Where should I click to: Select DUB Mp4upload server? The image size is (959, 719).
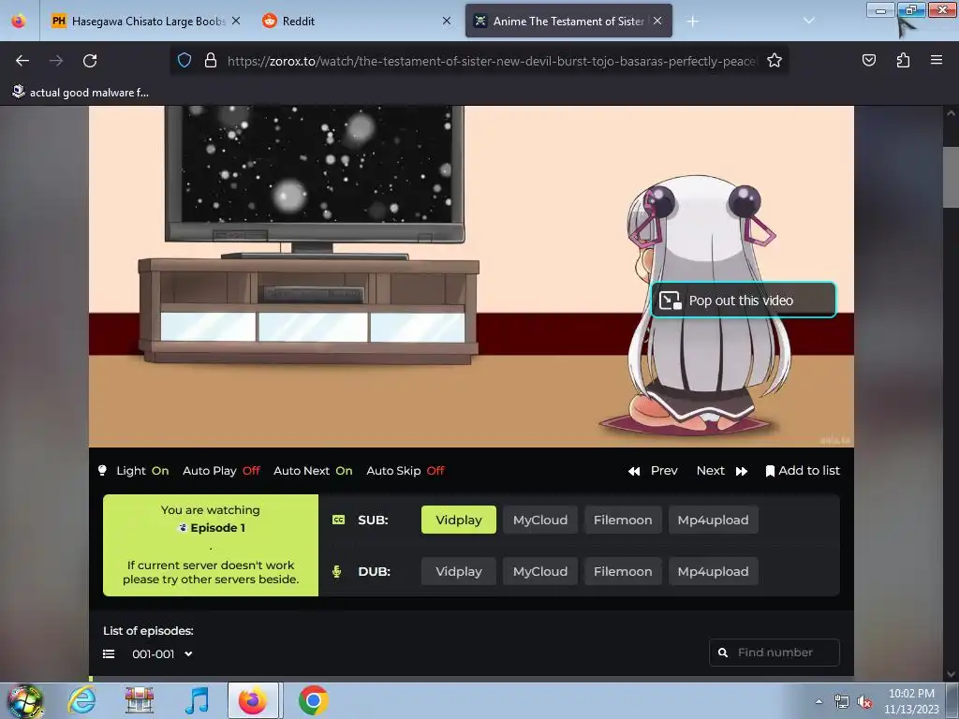[713, 571]
